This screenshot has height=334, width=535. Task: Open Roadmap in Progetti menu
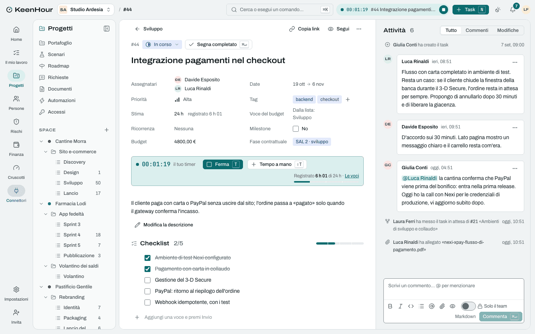[74, 66]
